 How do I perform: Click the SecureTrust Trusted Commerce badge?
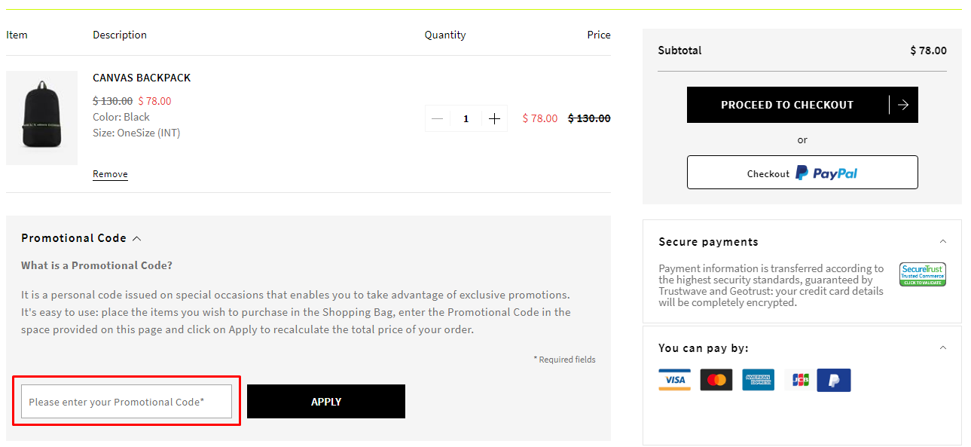click(922, 274)
